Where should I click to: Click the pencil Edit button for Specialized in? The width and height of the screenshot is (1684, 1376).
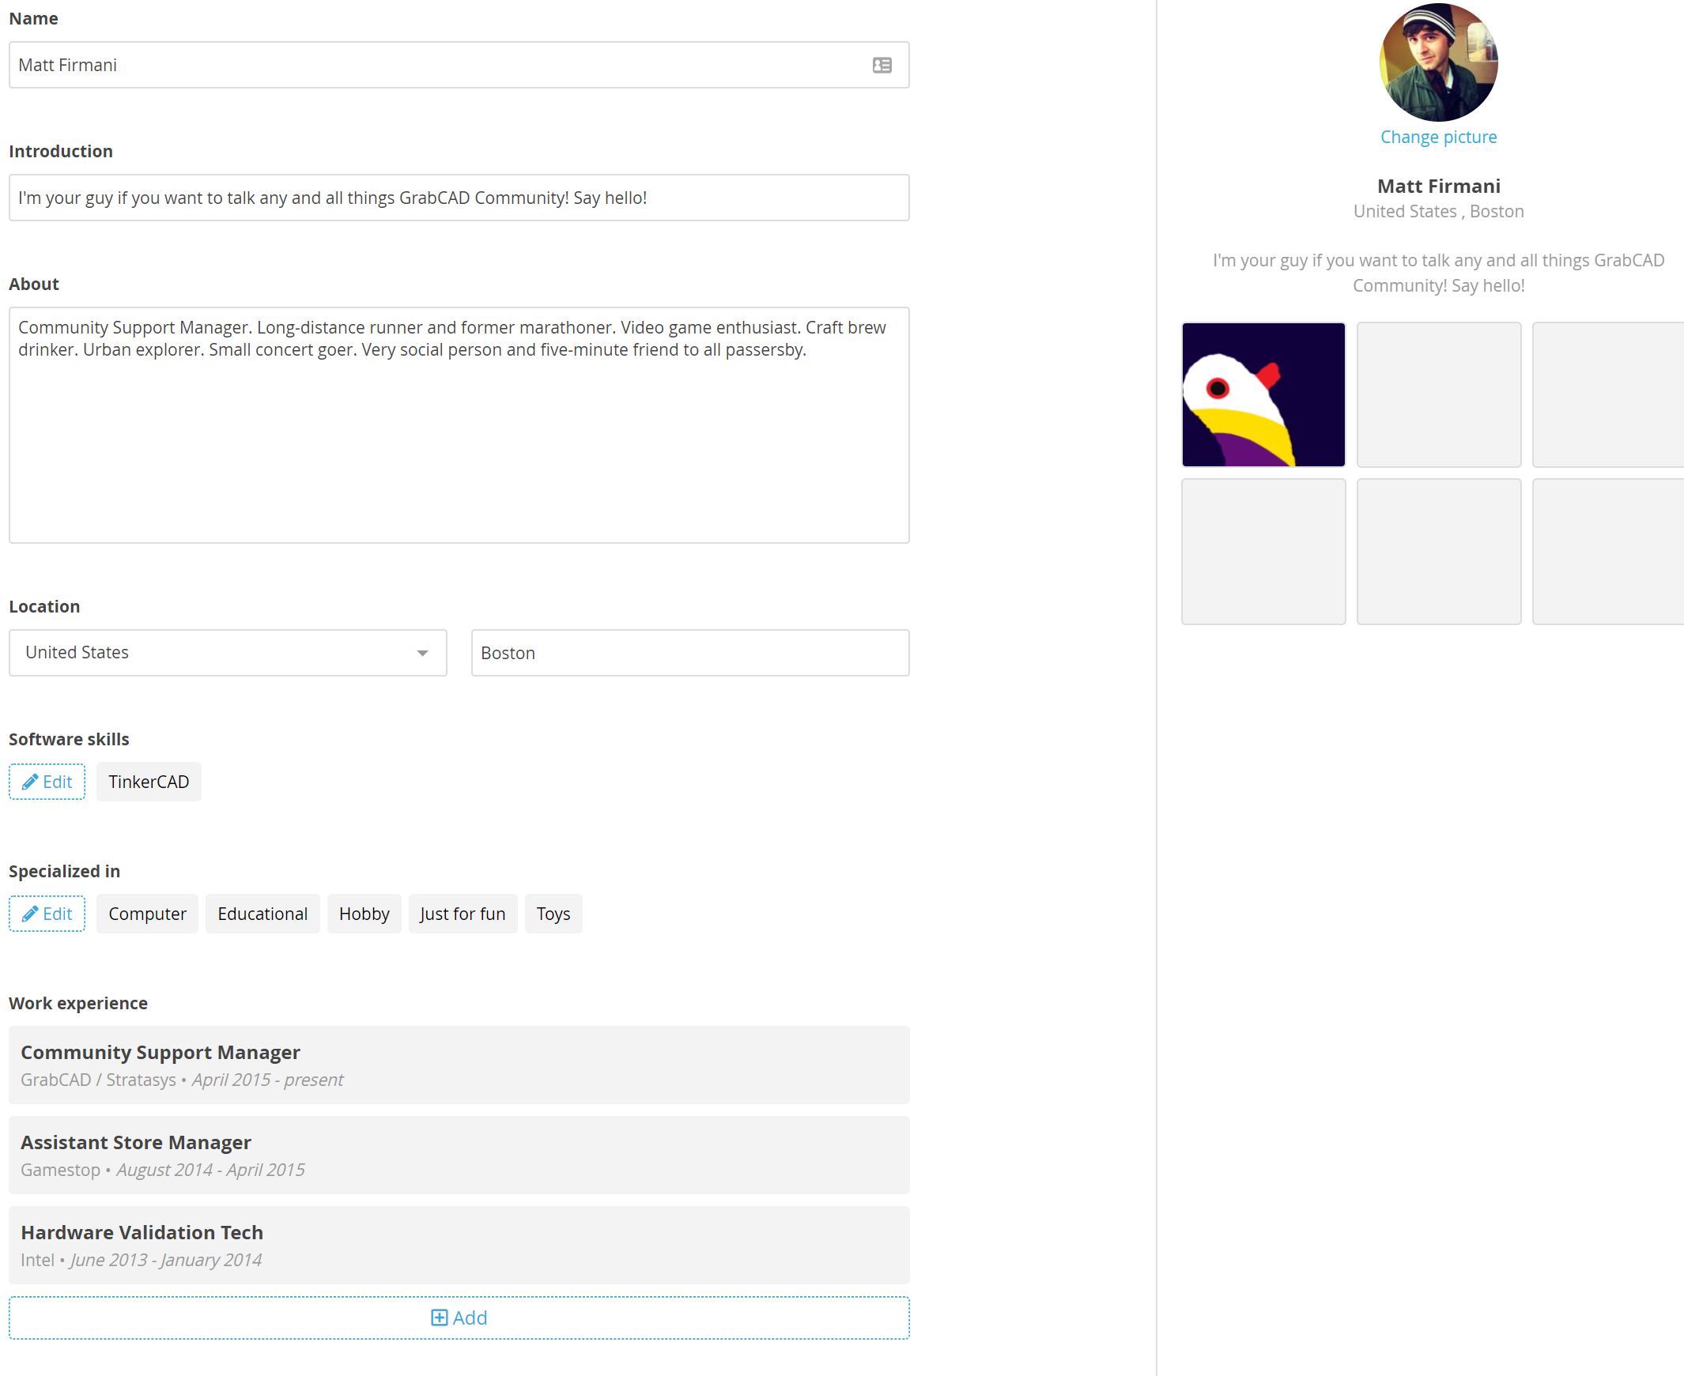[47, 914]
